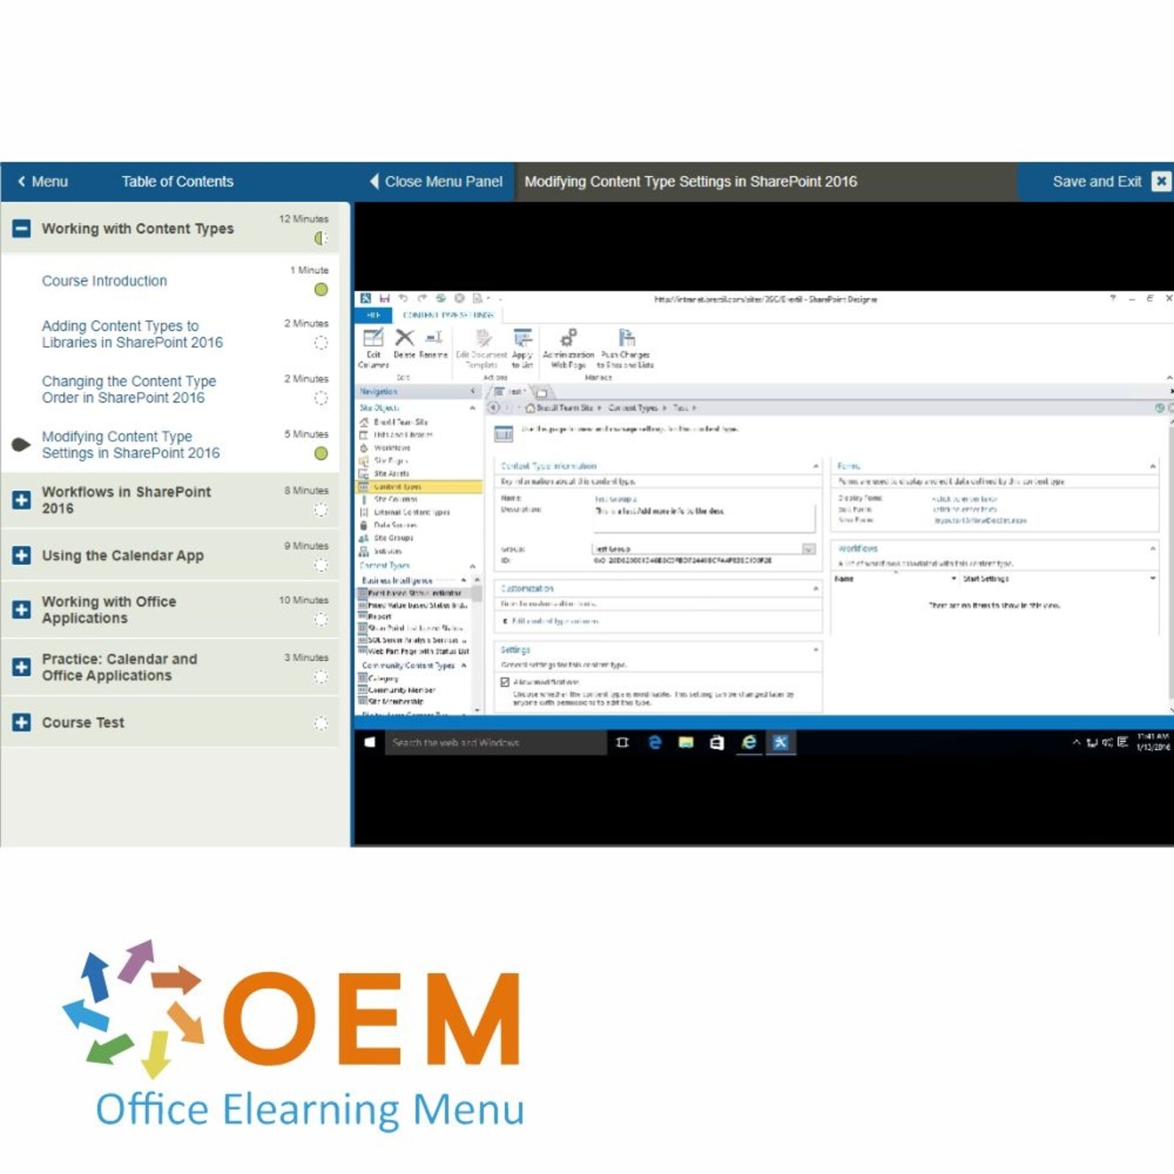Open Modifying Content Type Settings lesson
The width and height of the screenshot is (1174, 1174).
(131, 445)
